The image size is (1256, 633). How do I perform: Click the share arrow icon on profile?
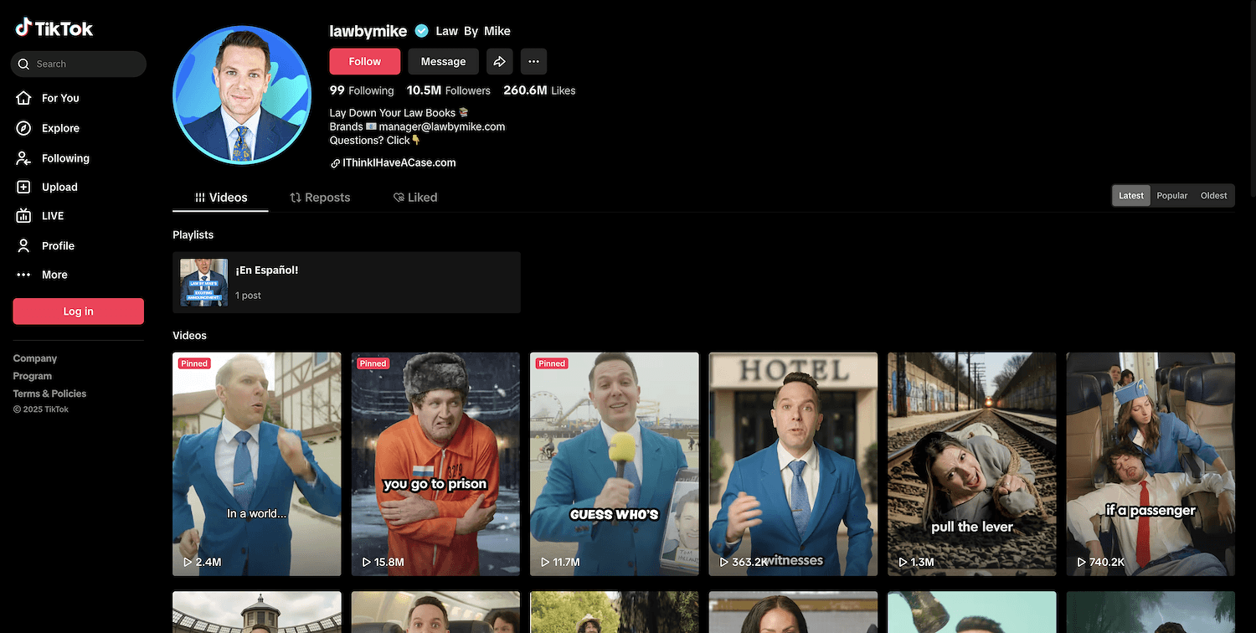pos(499,61)
